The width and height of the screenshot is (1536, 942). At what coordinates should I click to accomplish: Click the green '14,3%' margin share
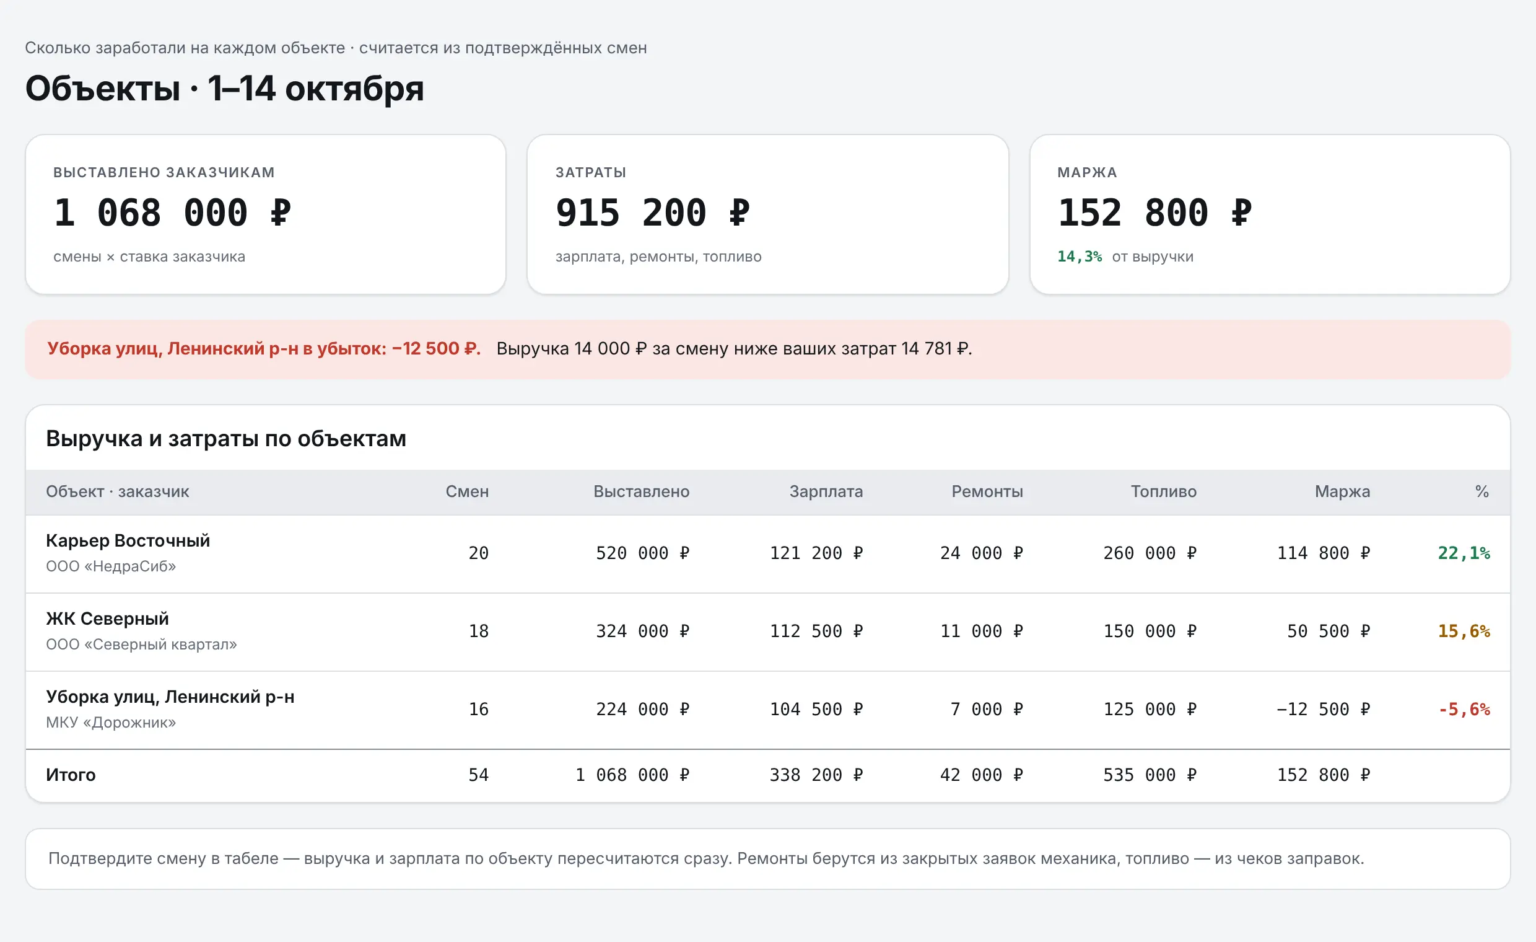(x=1079, y=257)
